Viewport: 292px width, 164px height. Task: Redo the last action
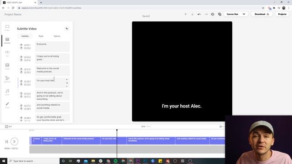206,14
